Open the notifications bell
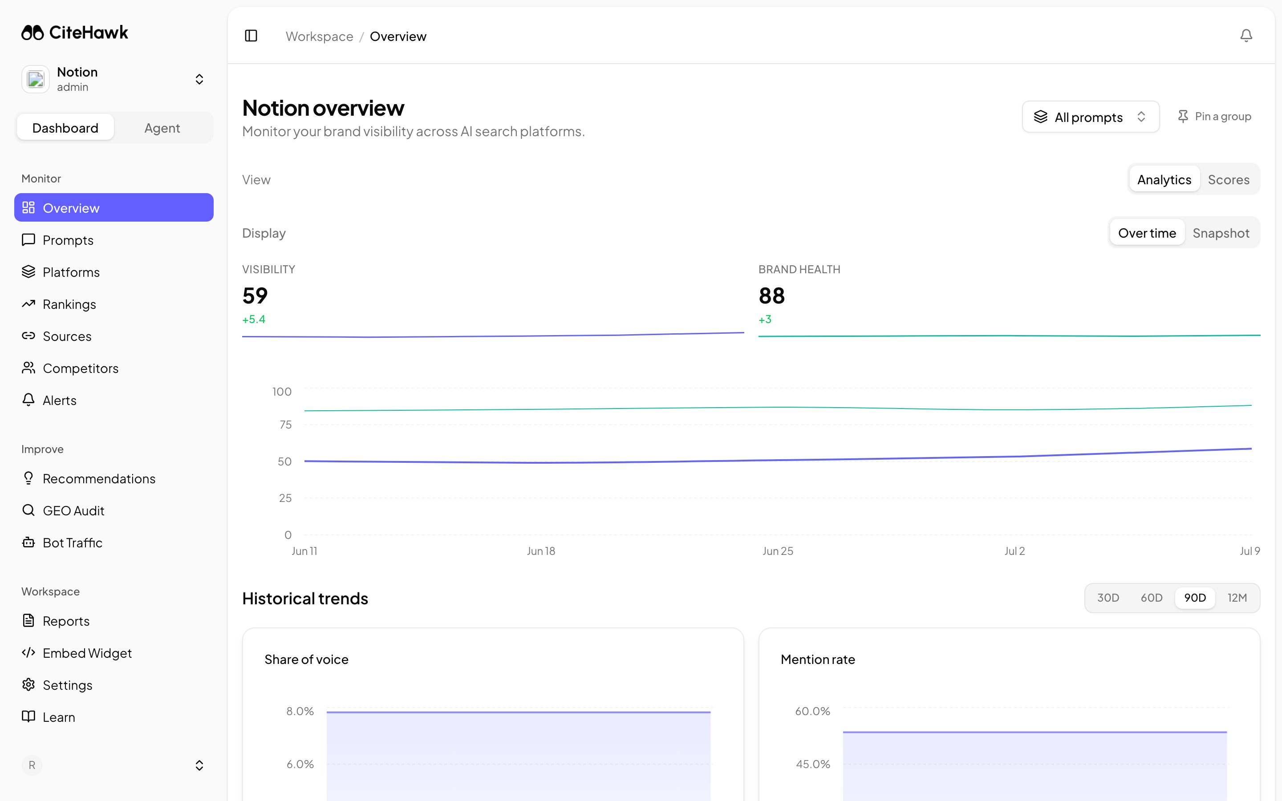 click(1246, 36)
